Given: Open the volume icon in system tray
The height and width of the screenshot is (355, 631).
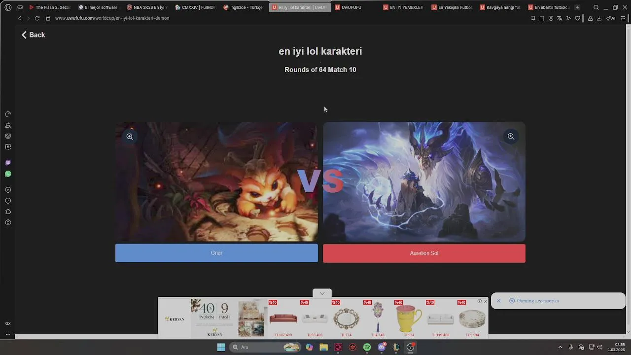Looking at the screenshot, I should (x=600, y=347).
